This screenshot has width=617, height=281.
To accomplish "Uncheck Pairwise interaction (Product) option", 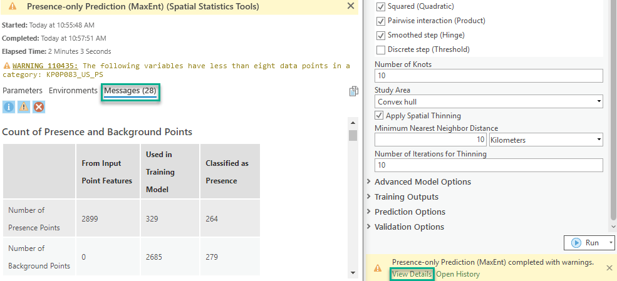I will pos(381,21).
